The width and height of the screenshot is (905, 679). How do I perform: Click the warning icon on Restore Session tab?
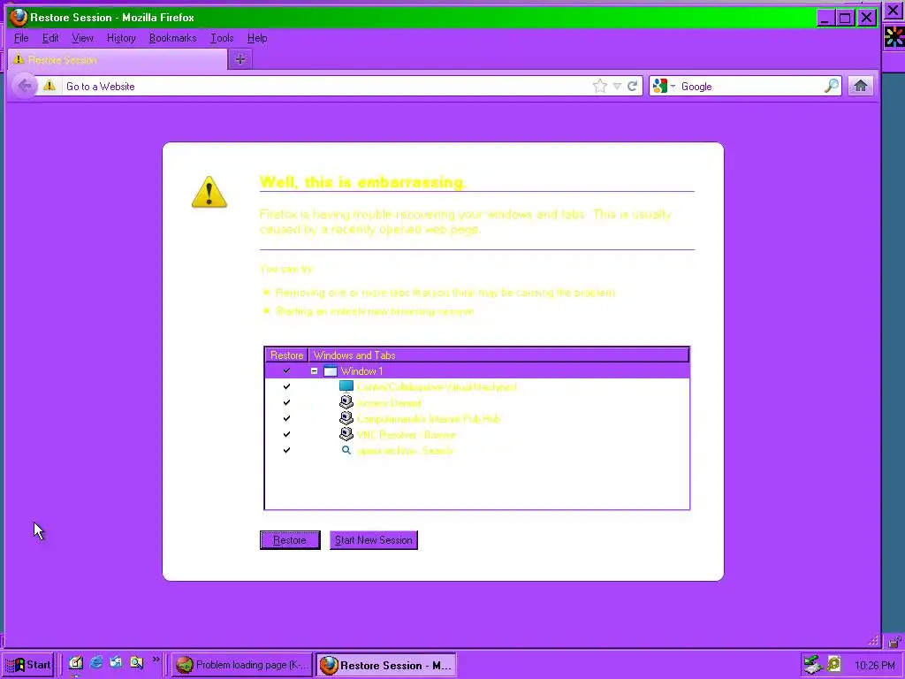point(19,59)
